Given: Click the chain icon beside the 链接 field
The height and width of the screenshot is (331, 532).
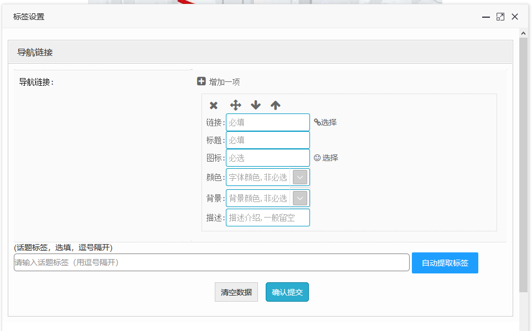Looking at the screenshot, I should tap(317, 122).
